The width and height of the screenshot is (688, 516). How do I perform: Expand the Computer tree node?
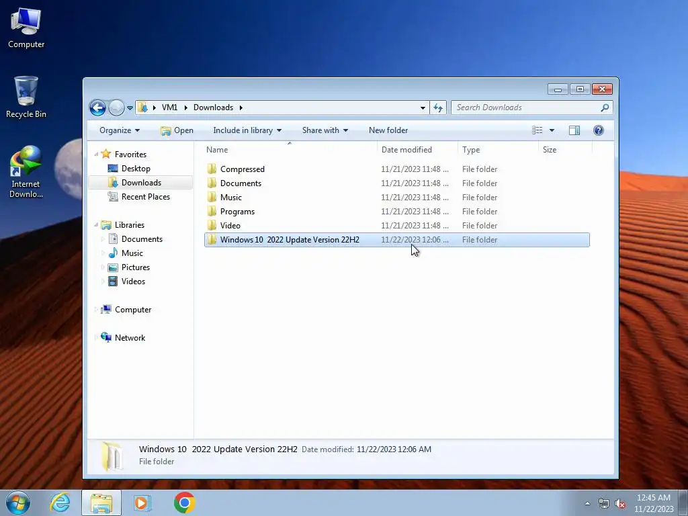click(96, 309)
